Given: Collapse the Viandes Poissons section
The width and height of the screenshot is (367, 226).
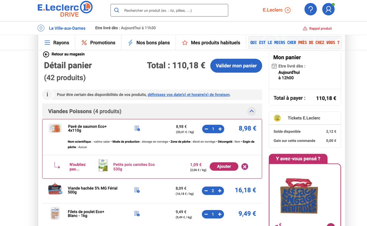Looking at the screenshot, I should click(251, 111).
